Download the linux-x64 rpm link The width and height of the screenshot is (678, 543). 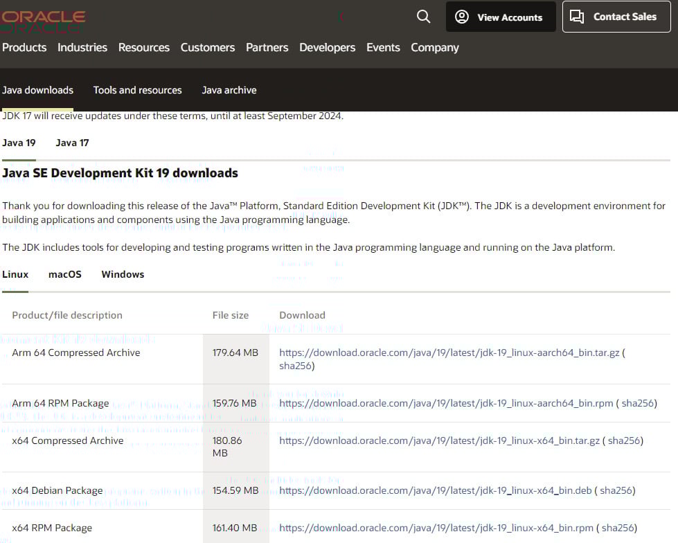(x=436, y=528)
